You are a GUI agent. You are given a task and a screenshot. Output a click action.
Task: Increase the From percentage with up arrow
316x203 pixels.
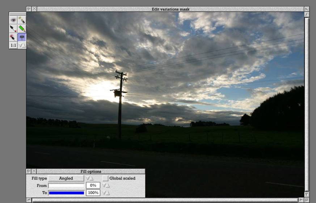[x=108, y=186]
